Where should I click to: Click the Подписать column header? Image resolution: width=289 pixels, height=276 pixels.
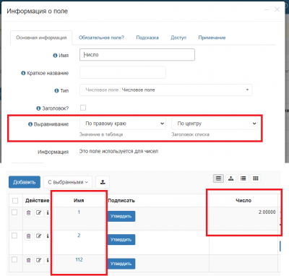pos(121,200)
